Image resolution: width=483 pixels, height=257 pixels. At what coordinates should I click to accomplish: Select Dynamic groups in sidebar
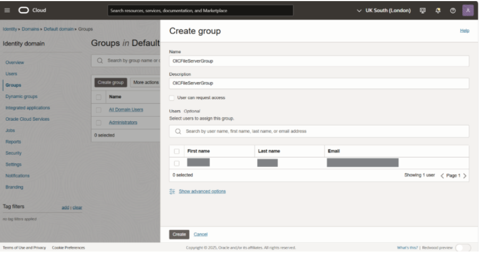point(21,96)
